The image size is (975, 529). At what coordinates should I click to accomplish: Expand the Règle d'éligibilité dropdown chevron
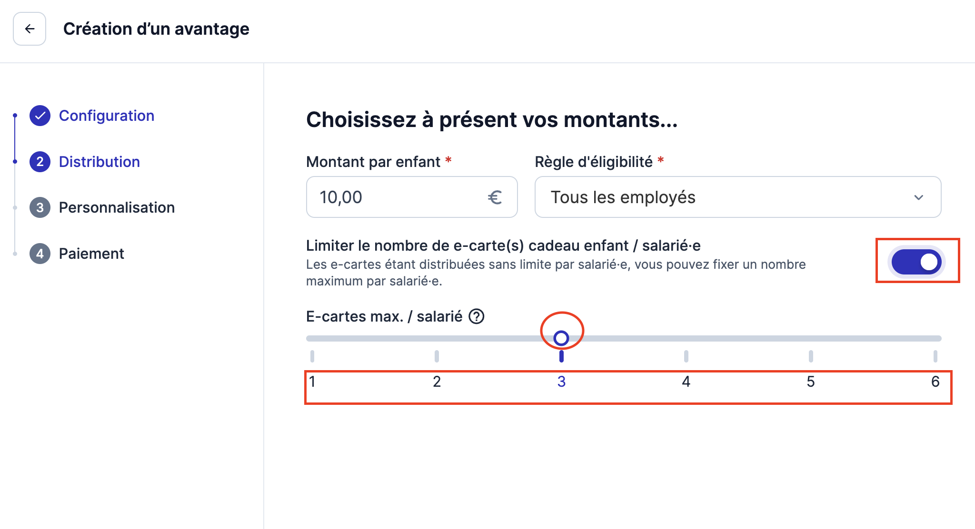919,197
